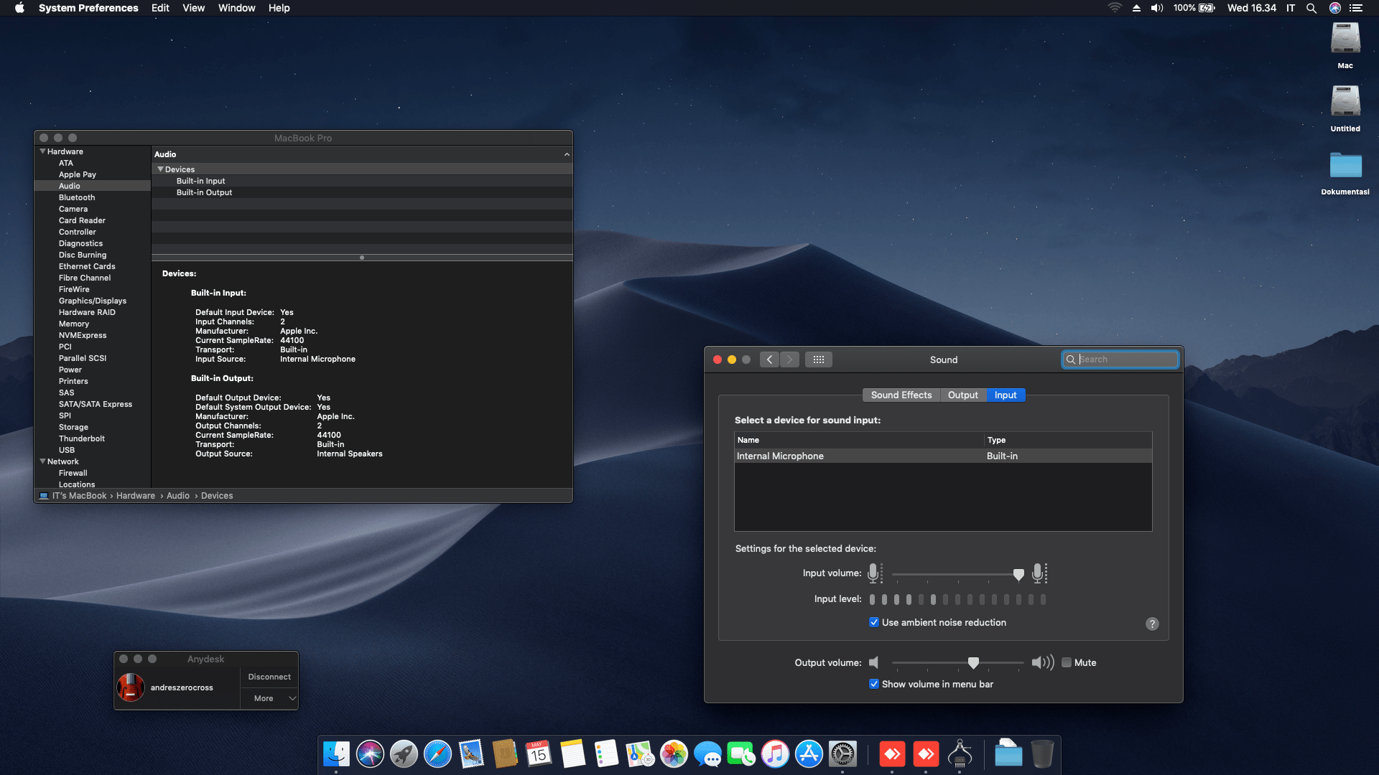Screen dimensions: 1379x775
Task: Open the Window menu
Action: (x=236, y=8)
